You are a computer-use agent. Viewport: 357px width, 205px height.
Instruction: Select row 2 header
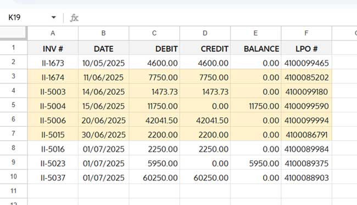point(13,62)
